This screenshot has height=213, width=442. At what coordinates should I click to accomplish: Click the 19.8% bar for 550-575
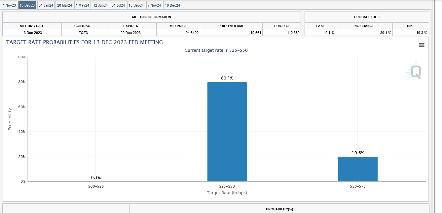pyautogui.click(x=358, y=169)
